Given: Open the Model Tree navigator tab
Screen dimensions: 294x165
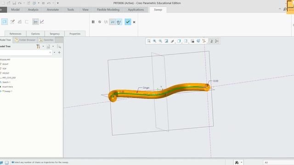Looking at the screenshot, I should (6, 40).
